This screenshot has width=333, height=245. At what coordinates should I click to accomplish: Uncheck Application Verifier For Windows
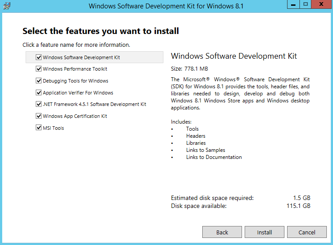coord(38,93)
